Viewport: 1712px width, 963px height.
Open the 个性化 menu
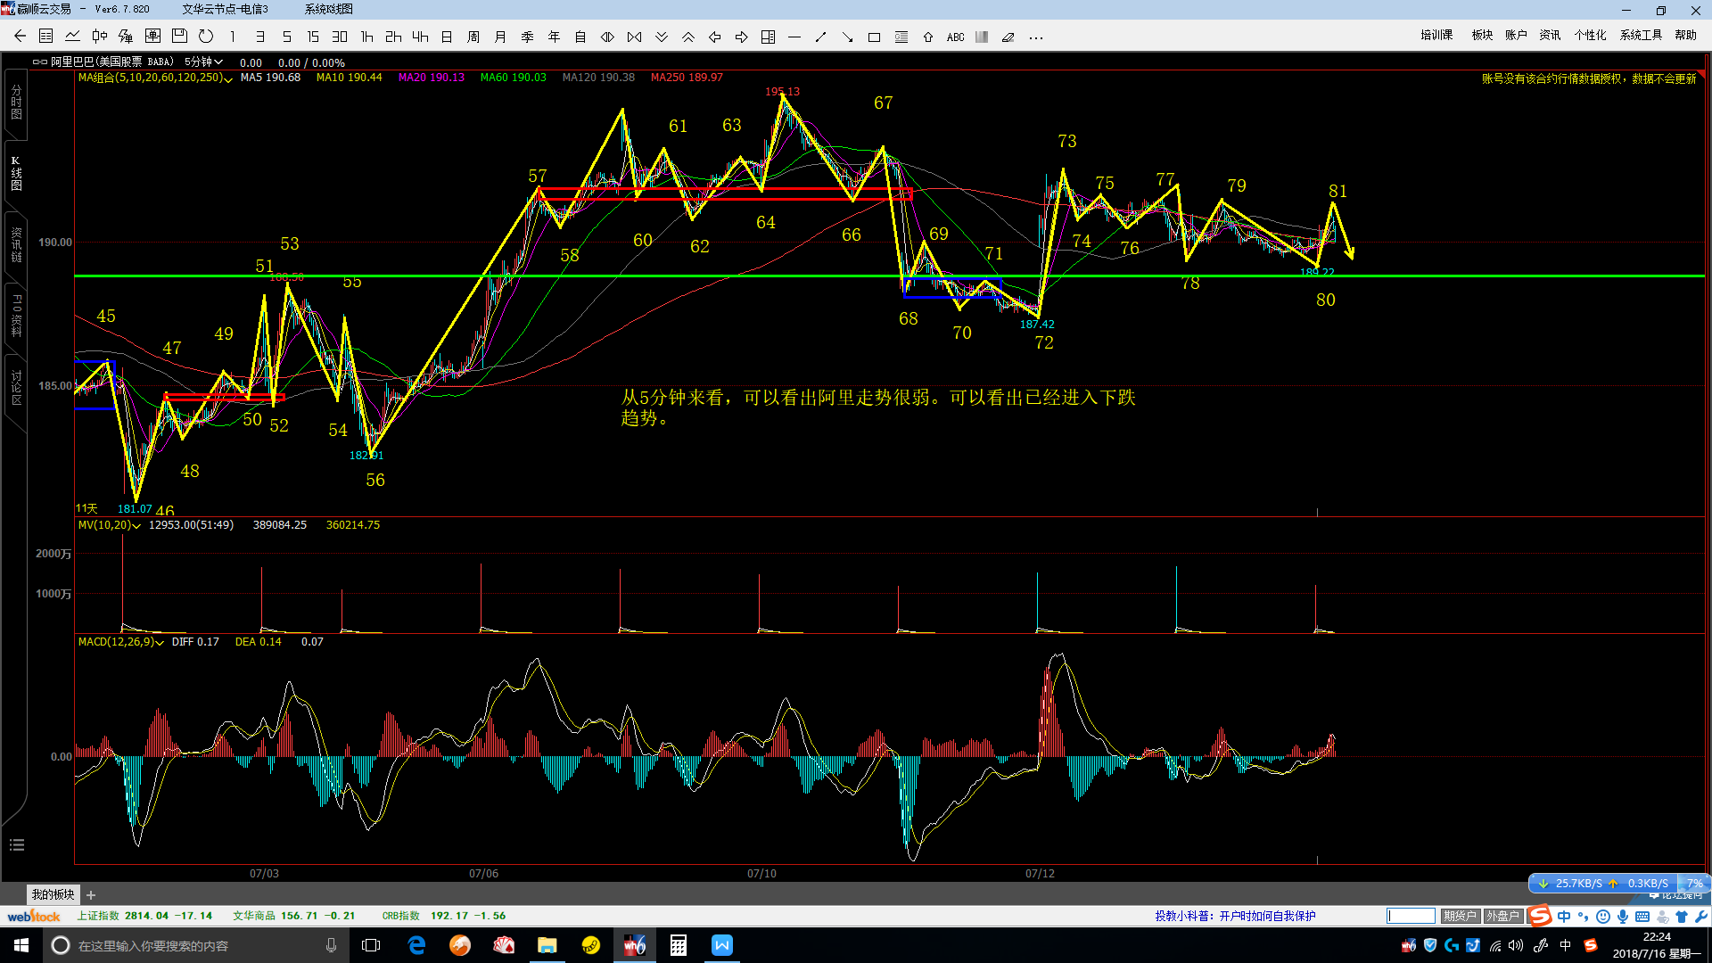coord(1590,35)
